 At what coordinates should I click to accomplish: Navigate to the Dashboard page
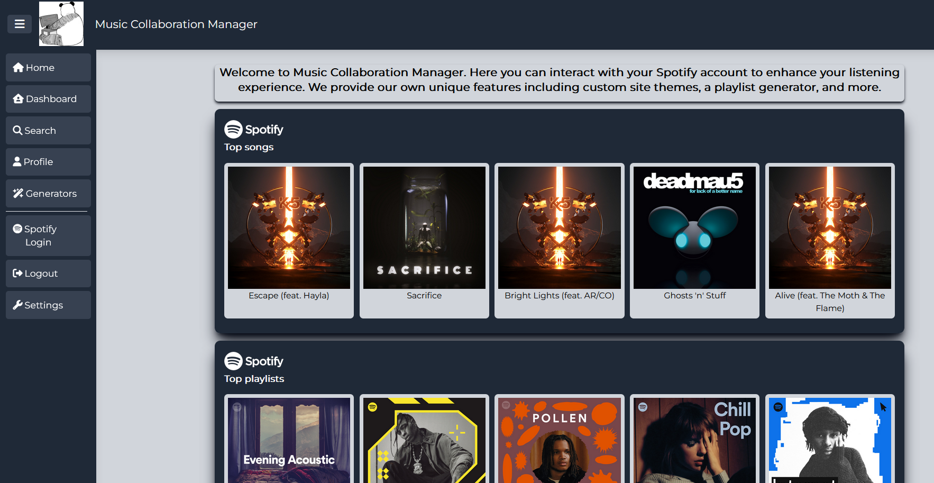click(48, 98)
